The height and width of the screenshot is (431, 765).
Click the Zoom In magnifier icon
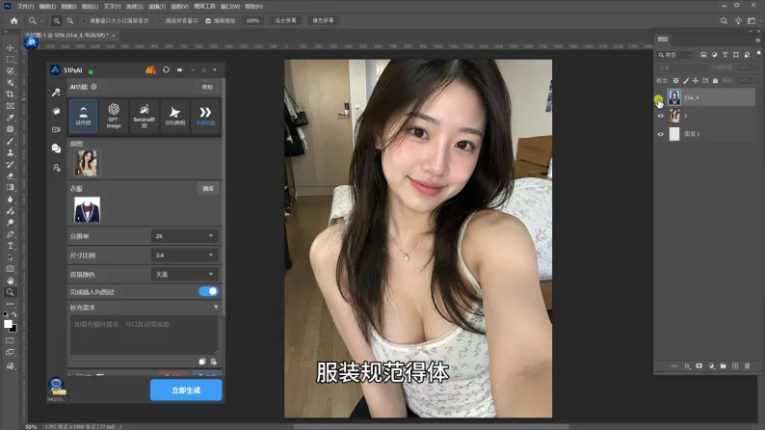(57, 21)
